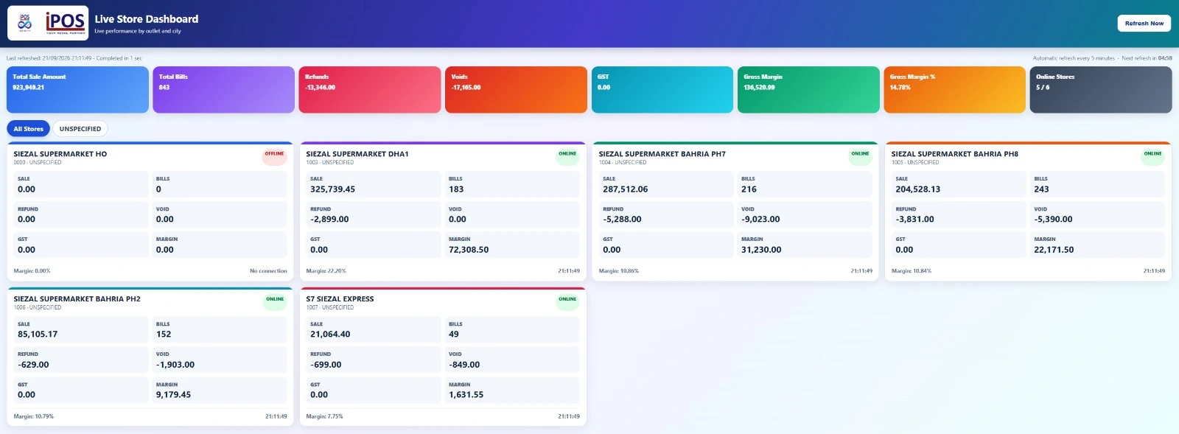Click the Live Store Dashboard heading
Image resolution: width=1179 pixels, height=434 pixels.
[x=146, y=19]
